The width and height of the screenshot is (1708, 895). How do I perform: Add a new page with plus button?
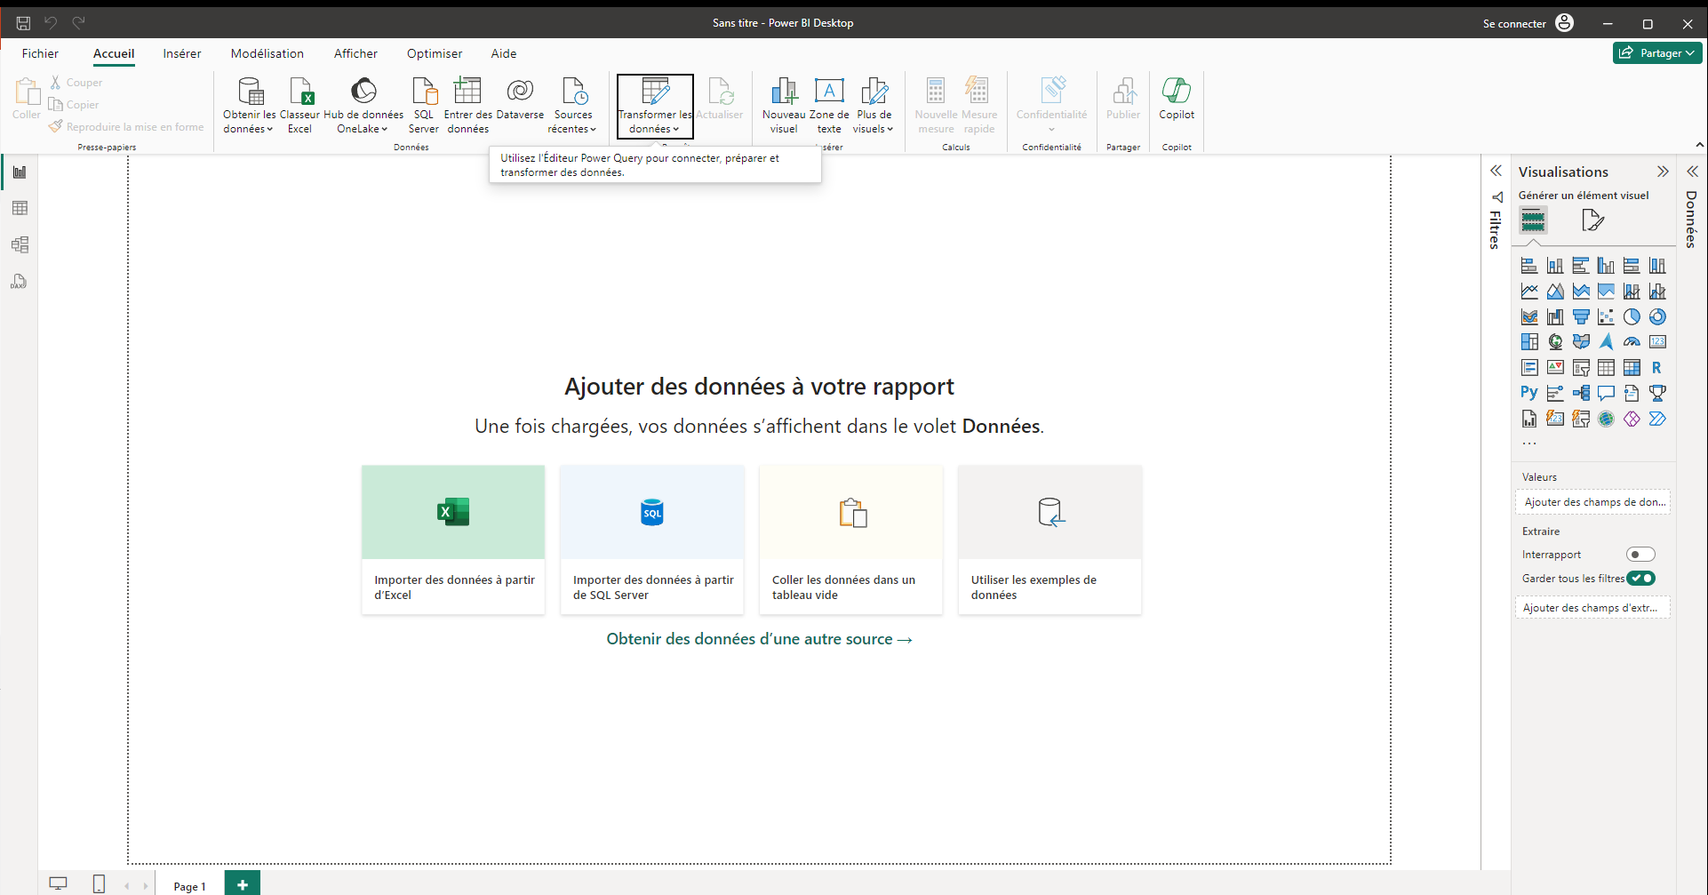(243, 884)
